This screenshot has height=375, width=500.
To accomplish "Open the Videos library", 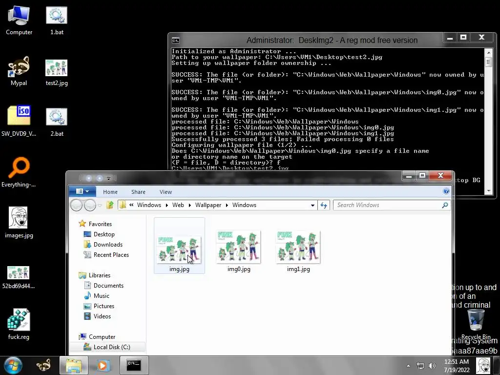I will [102, 316].
